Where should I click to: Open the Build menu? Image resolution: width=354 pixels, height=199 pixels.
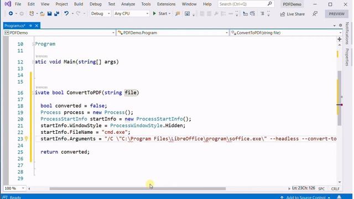click(x=79, y=4)
